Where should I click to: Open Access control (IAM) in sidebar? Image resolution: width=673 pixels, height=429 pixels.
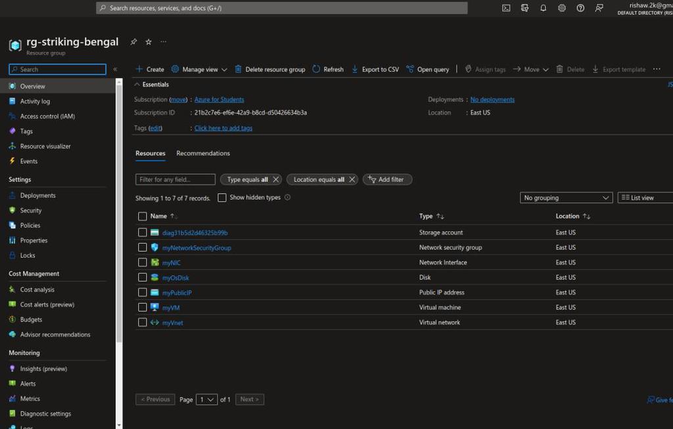click(x=47, y=116)
